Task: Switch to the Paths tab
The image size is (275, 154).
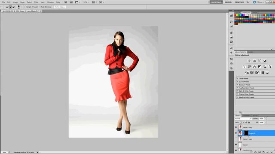Action: tap(255, 115)
